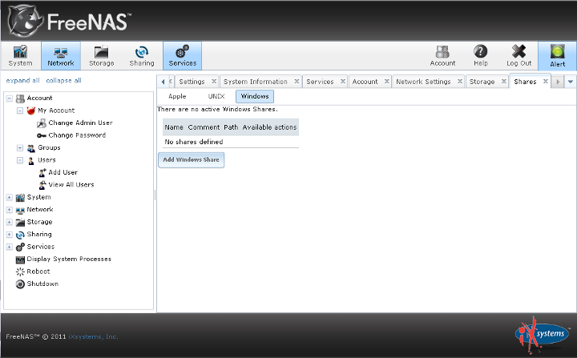Click the 'No shares defined' table row

[x=231, y=142]
